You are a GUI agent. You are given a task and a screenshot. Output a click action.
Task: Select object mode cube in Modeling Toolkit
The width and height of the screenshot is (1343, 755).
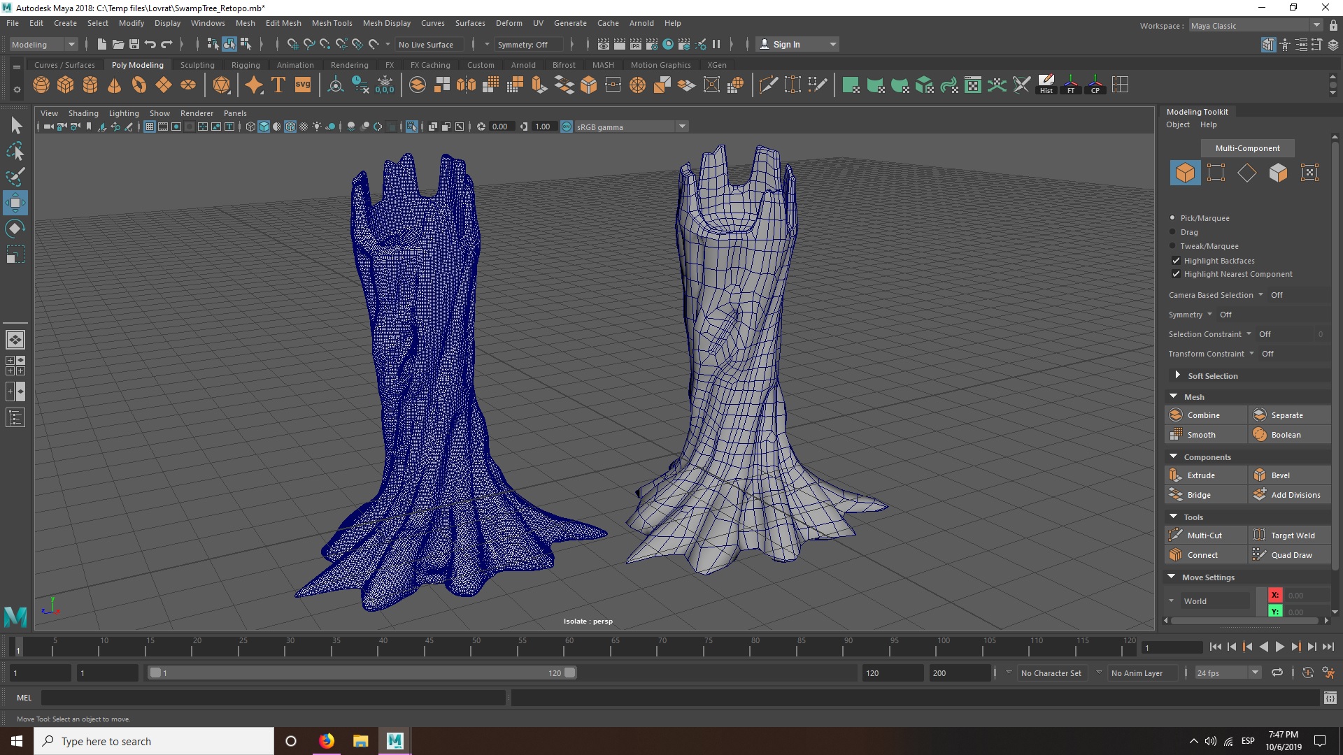pyautogui.click(x=1185, y=173)
